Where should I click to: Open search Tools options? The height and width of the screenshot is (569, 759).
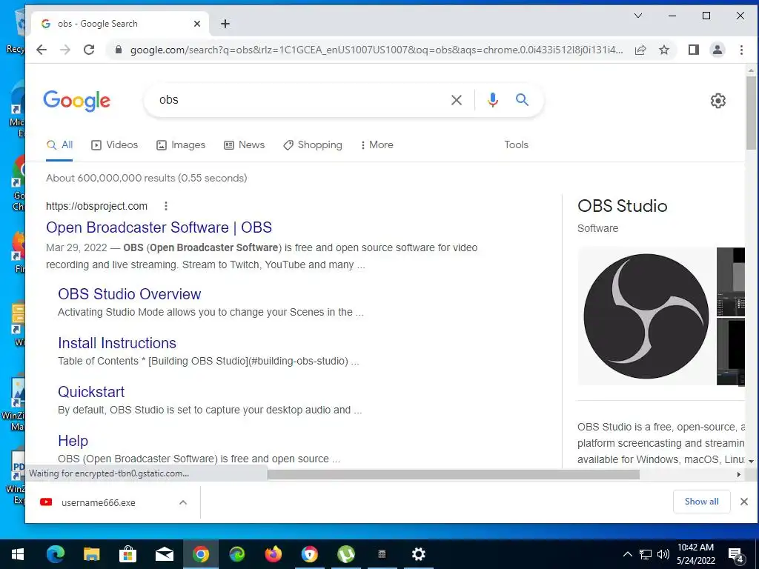pos(516,144)
